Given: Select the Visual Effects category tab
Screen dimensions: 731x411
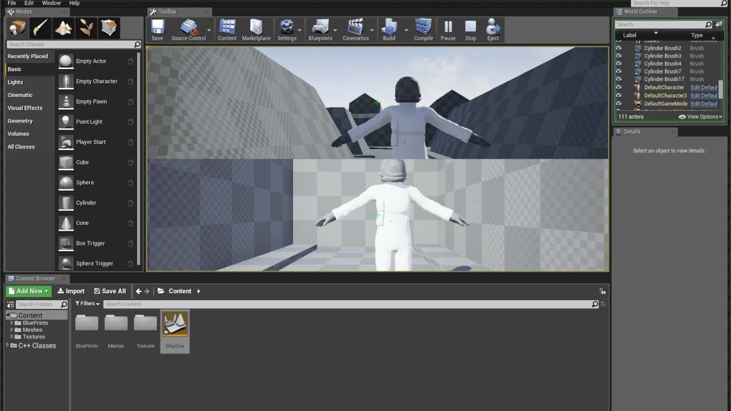Looking at the screenshot, I should (x=25, y=108).
